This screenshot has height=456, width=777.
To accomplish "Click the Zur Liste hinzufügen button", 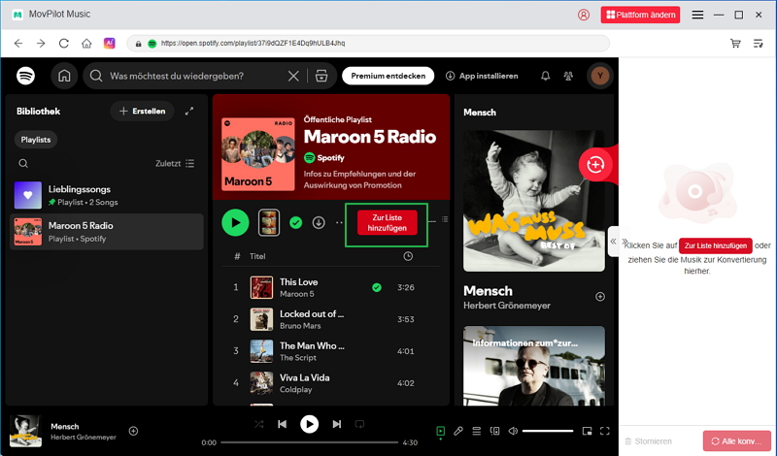I will coord(388,222).
